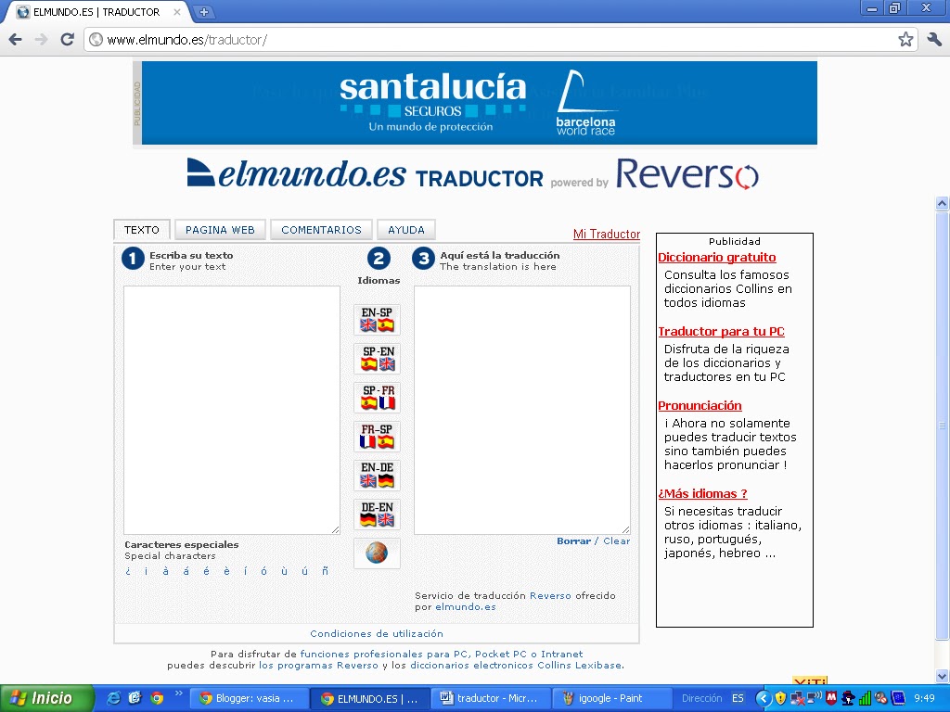The width and height of the screenshot is (950, 712).
Task: Show hidden tray icons arrow
Action: [764, 699]
